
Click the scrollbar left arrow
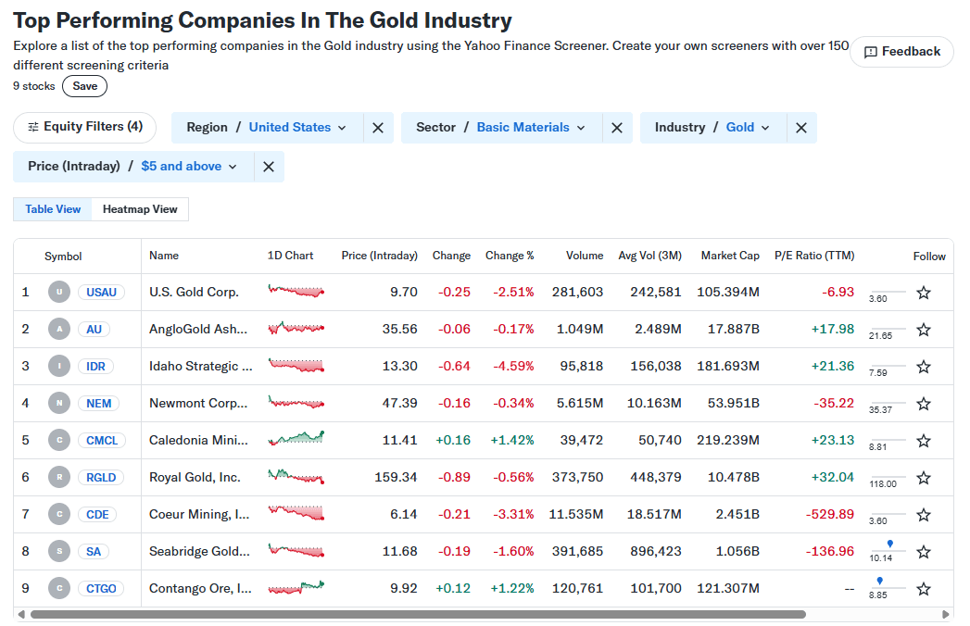[x=21, y=615]
